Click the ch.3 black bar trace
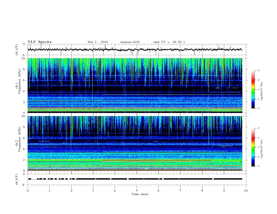The height and width of the screenshot is (214, 277). click(x=135, y=179)
